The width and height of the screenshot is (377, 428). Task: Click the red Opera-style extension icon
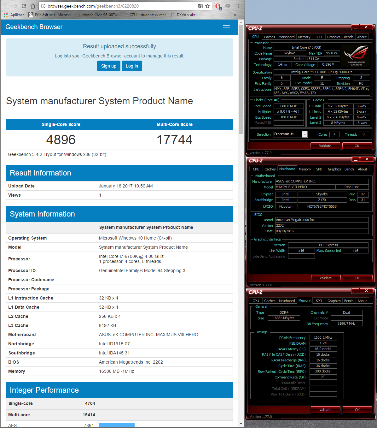[218, 6]
